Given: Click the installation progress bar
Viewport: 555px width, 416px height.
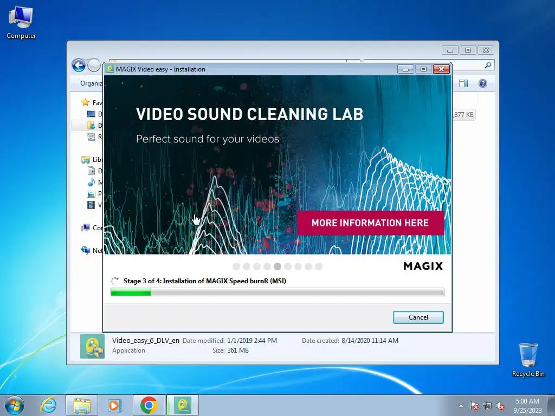Looking at the screenshot, I should (277, 292).
